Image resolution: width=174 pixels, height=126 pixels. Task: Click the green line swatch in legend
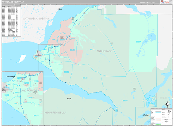pyautogui.click(x=158, y=124)
